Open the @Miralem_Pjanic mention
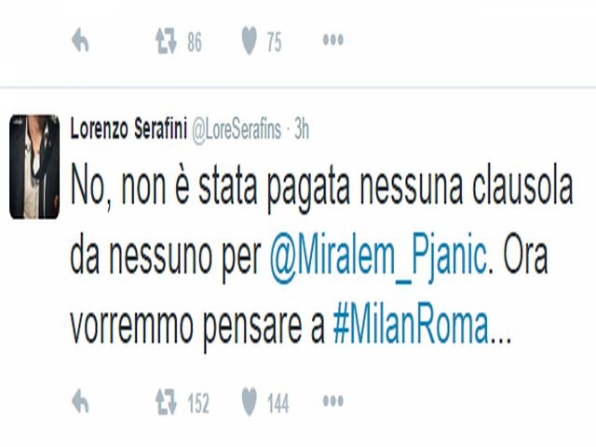The image size is (596, 447). pos(378,258)
